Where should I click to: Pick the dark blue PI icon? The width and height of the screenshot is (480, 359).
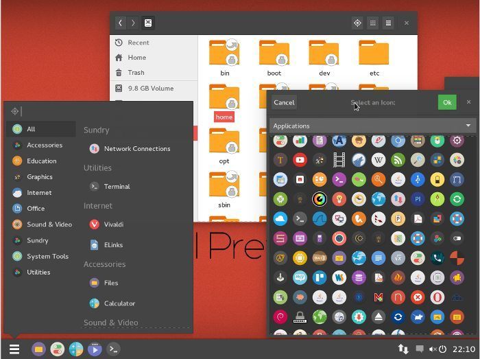pos(418,199)
